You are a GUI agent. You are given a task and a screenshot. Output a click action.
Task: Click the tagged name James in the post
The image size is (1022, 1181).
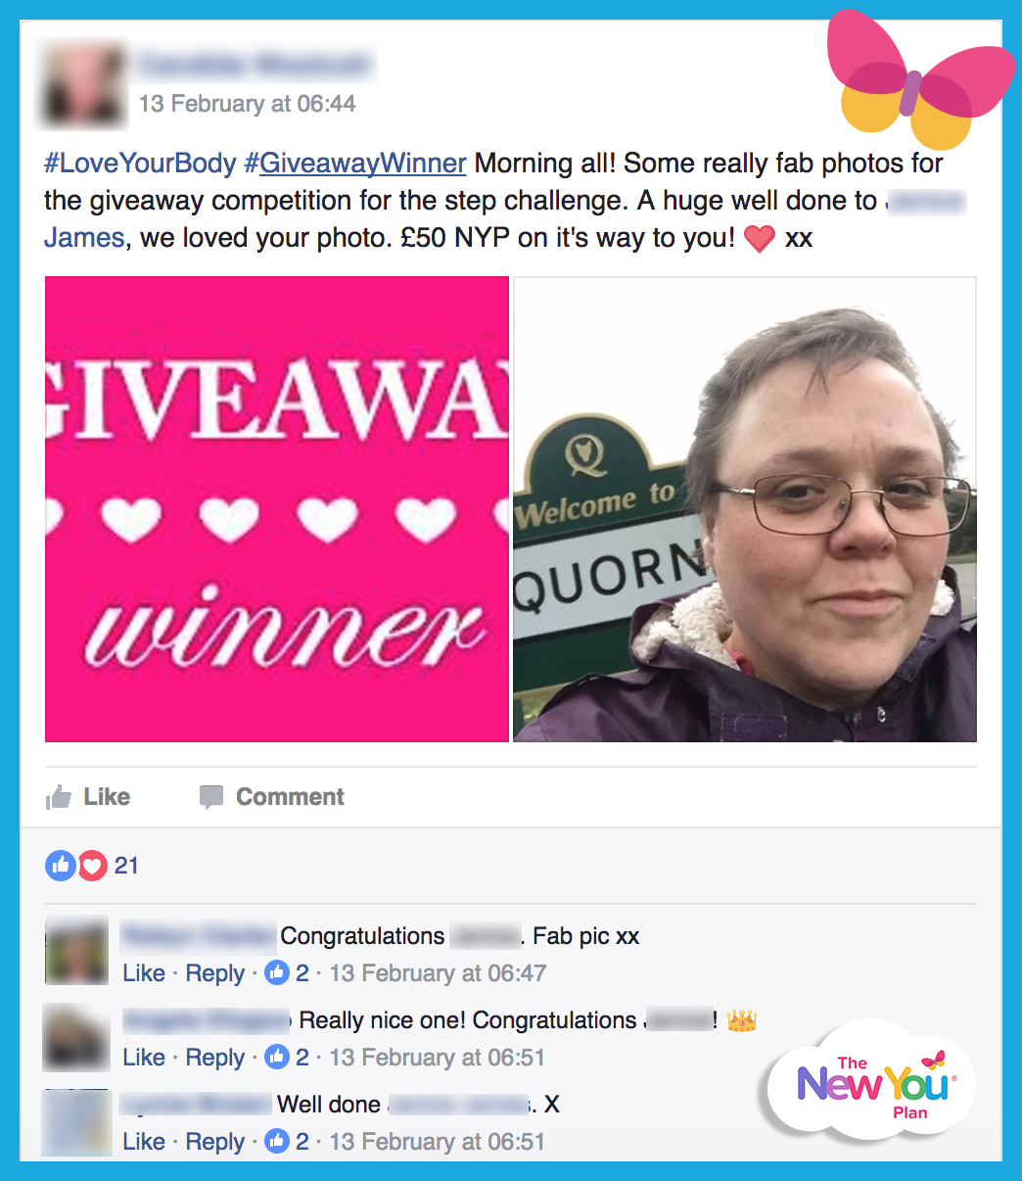84,237
